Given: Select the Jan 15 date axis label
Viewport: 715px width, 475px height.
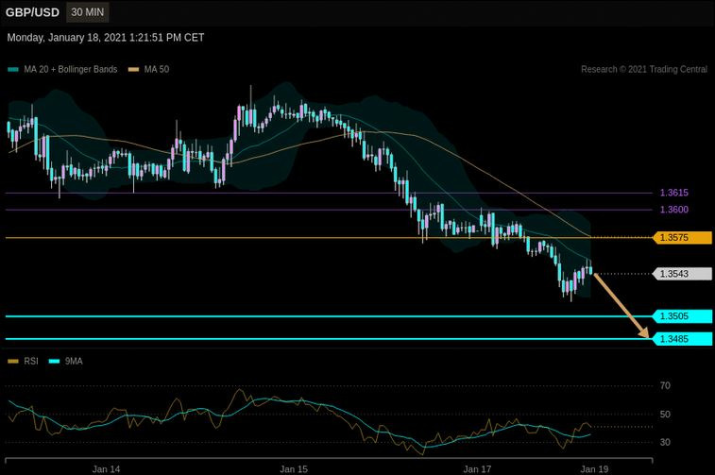Looking at the screenshot, I should (294, 469).
